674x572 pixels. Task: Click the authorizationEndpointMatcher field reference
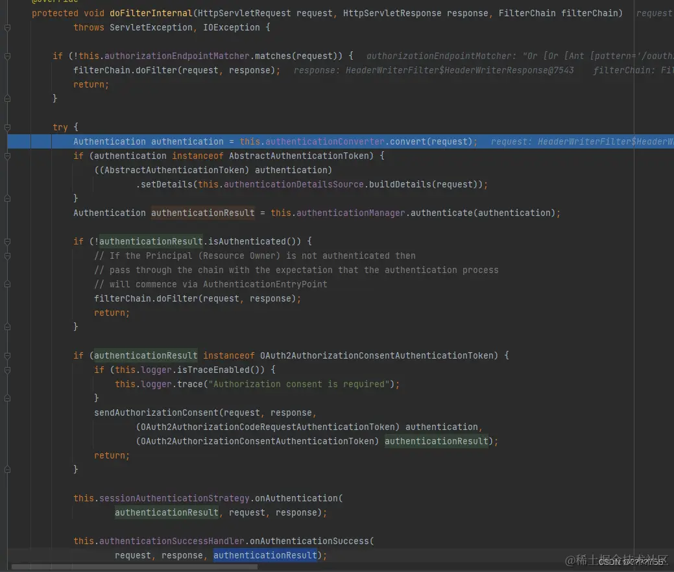pyautogui.click(x=176, y=56)
